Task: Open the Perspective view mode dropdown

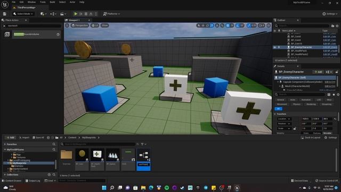Action: (80, 26)
